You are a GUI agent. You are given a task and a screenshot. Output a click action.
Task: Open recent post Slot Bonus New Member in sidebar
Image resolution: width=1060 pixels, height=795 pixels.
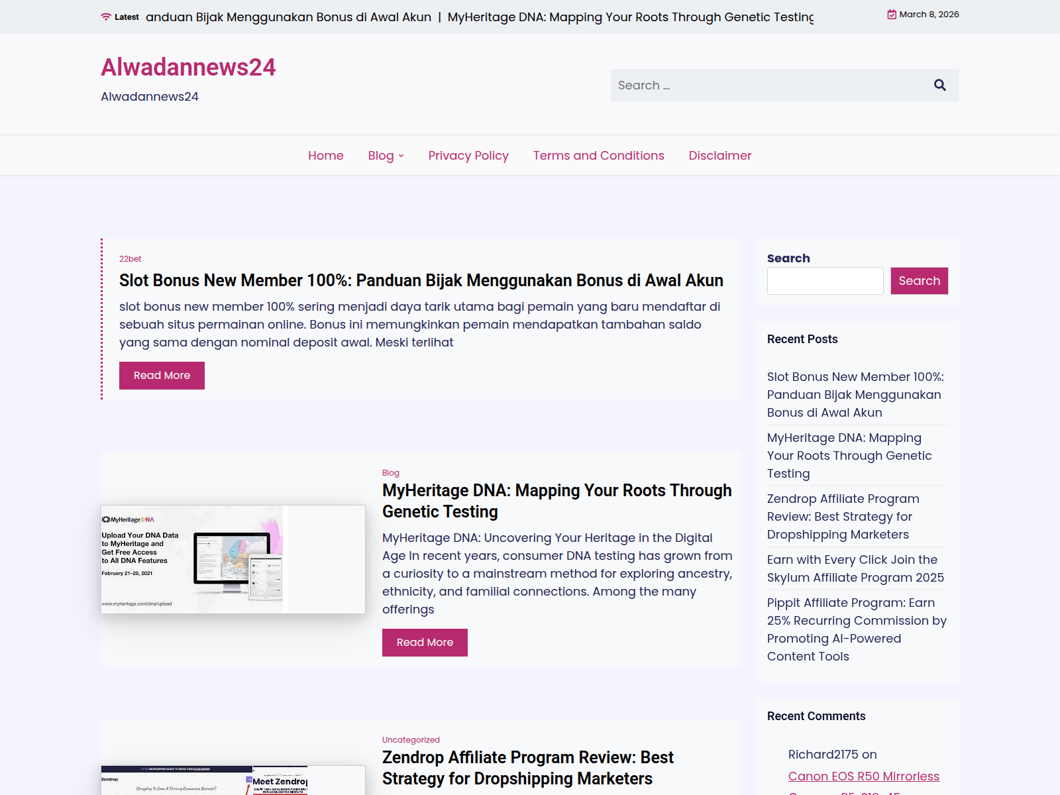pos(855,395)
